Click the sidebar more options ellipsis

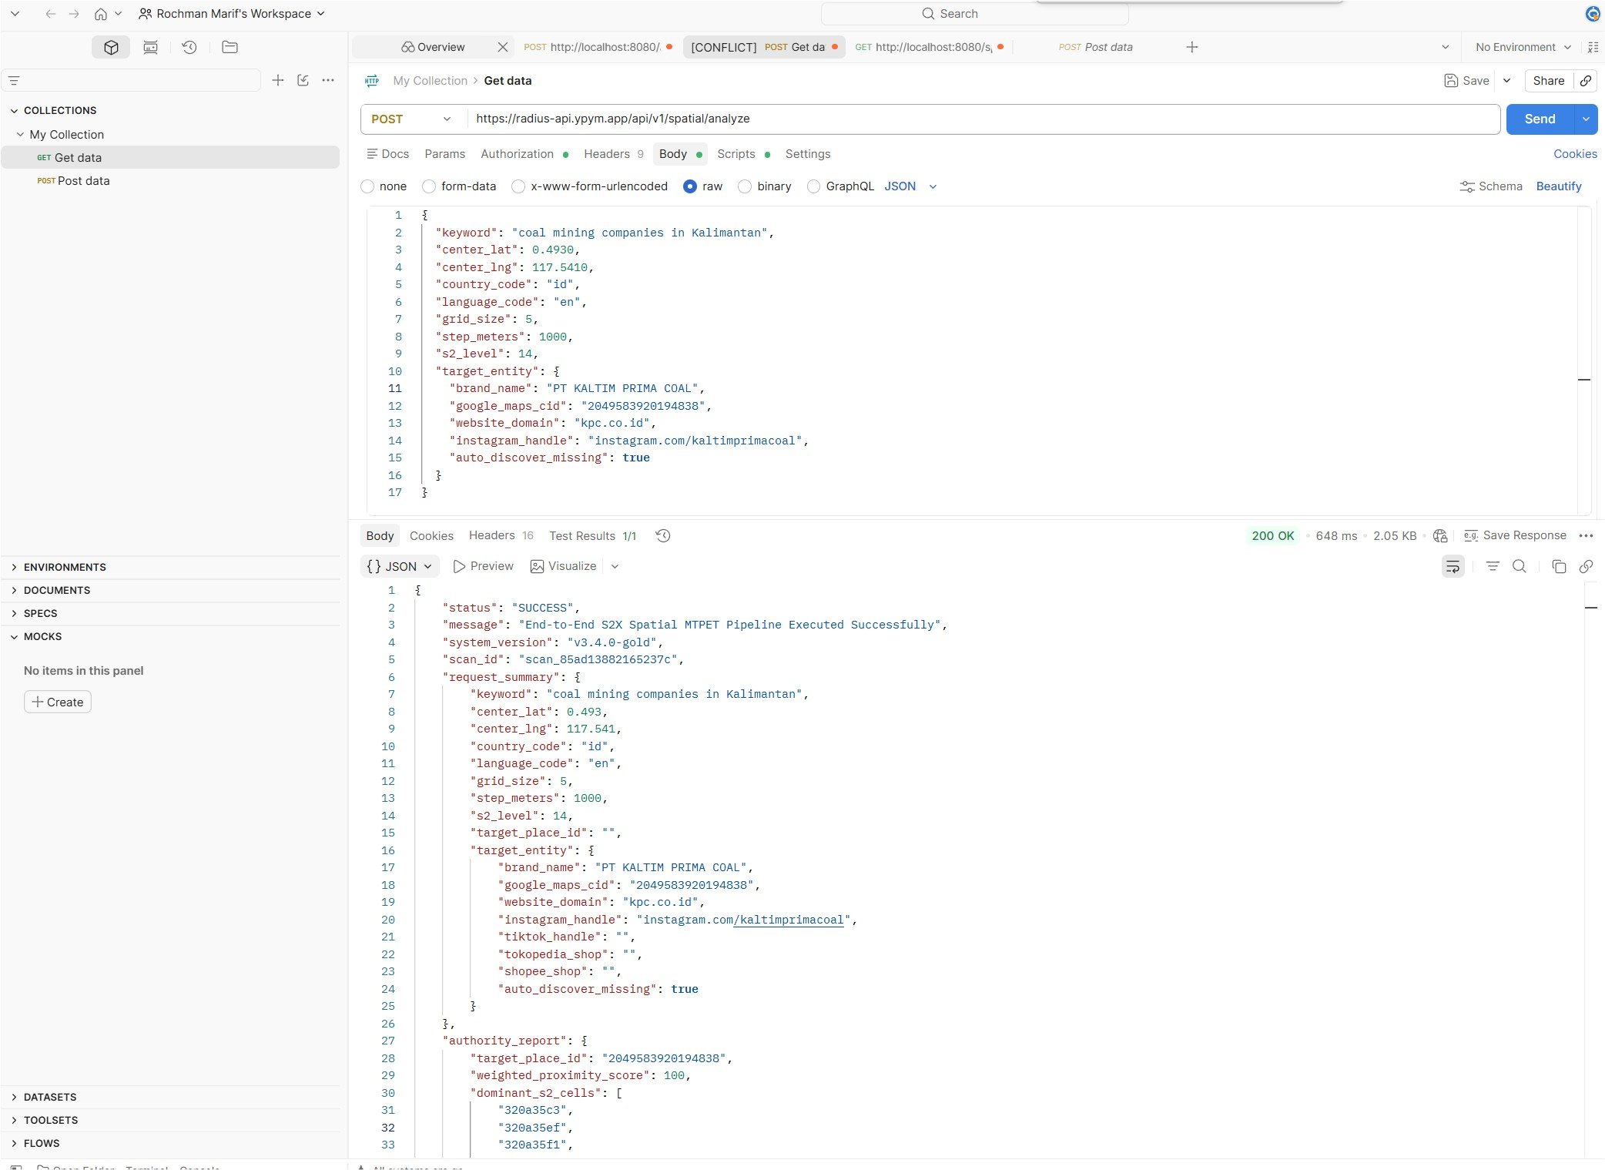click(328, 80)
